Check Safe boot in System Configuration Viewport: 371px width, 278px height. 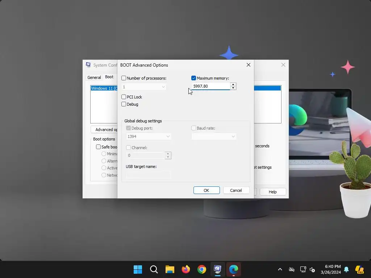99,147
